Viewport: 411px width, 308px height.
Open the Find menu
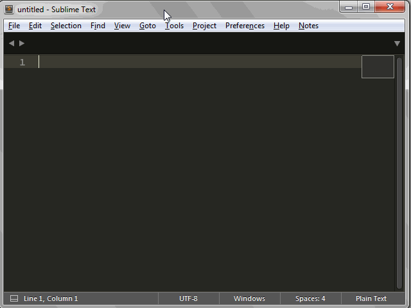[98, 26]
